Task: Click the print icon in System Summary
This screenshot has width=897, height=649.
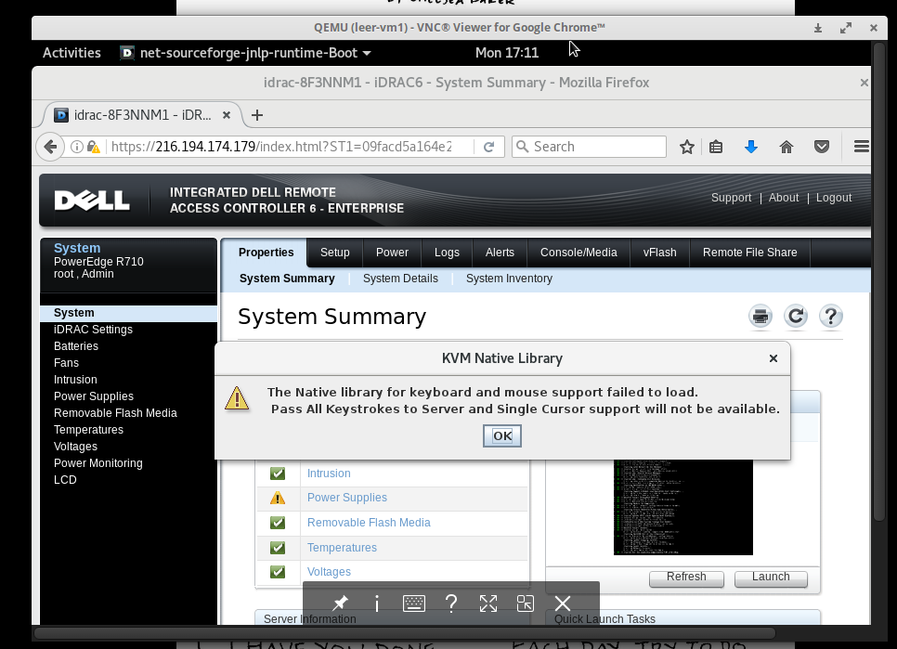Action: tap(760, 317)
